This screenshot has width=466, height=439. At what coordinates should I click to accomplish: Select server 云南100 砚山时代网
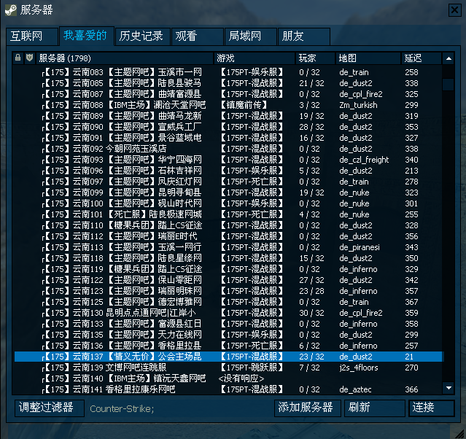[x=228, y=203]
